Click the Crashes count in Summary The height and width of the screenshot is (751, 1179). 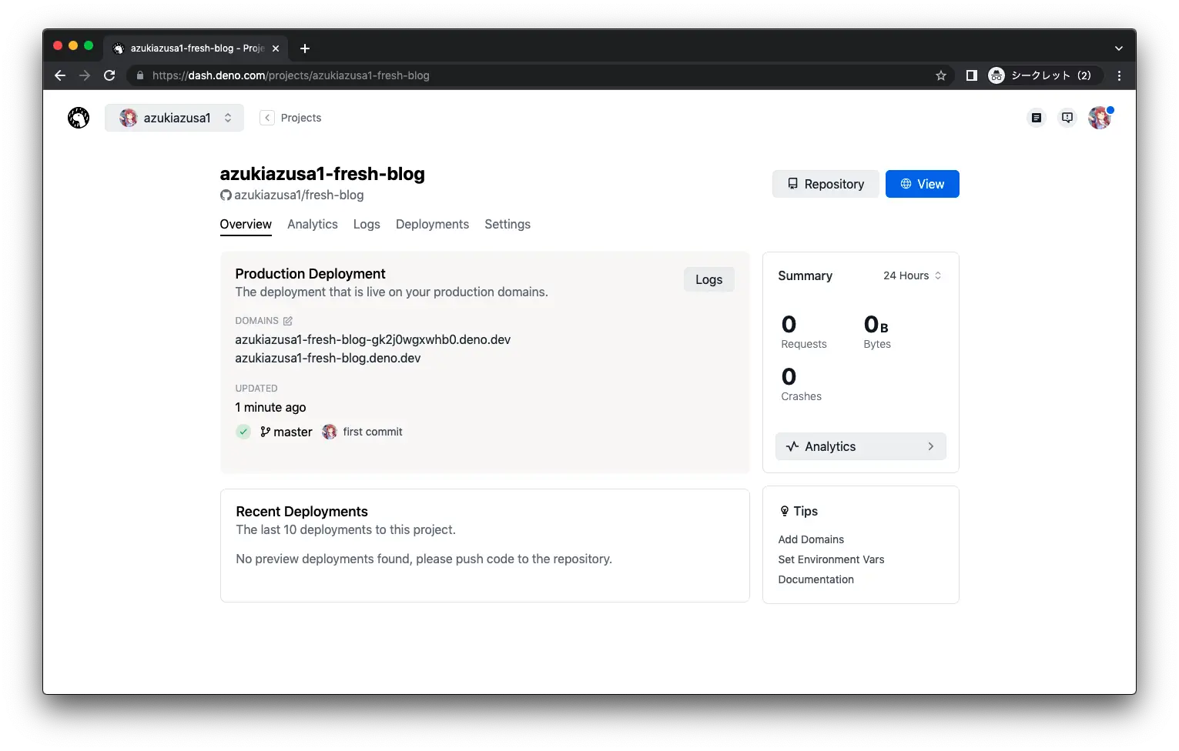789,376
